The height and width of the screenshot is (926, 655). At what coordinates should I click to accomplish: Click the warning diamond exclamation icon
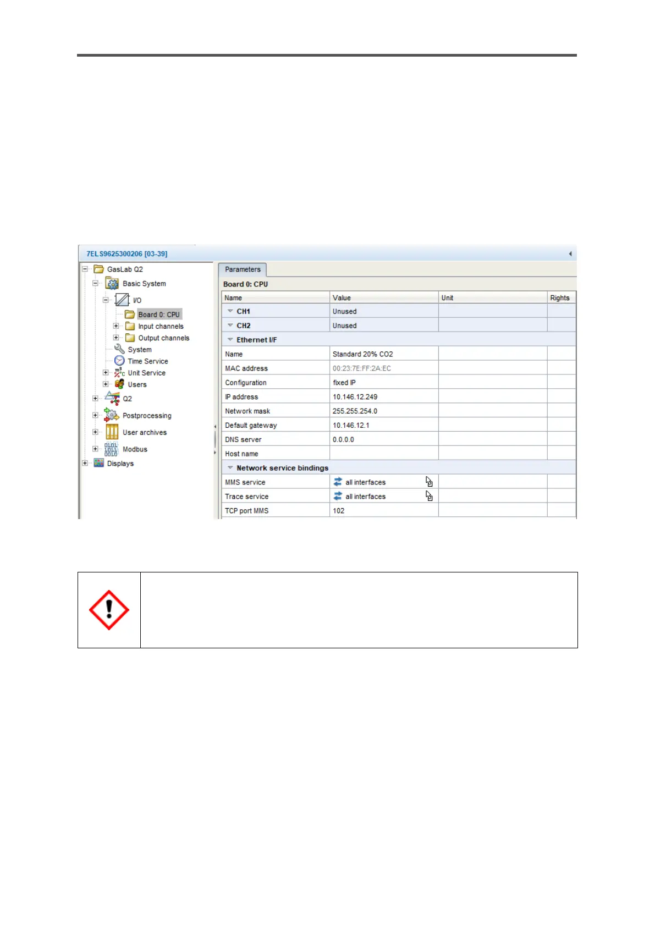click(x=109, y=610)
